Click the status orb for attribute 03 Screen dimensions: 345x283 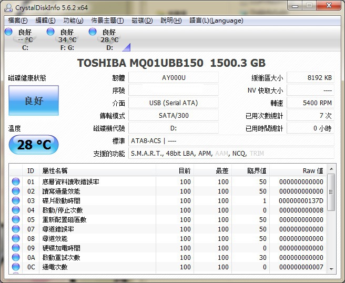[16, 200]
